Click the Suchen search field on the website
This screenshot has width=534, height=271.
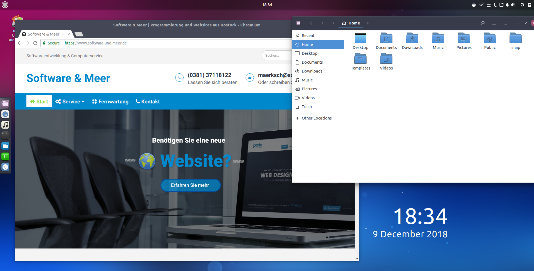coord(277,56)
